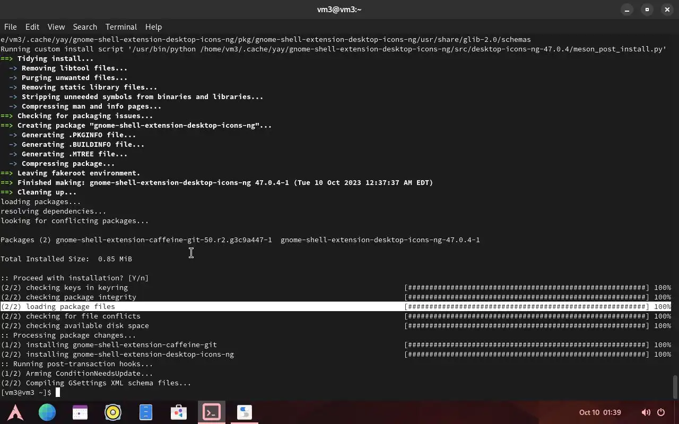Viewport: 679px width, 424px height.
Task: Click the terminal vertical scrollbar thumb
Action: (675, 387)
